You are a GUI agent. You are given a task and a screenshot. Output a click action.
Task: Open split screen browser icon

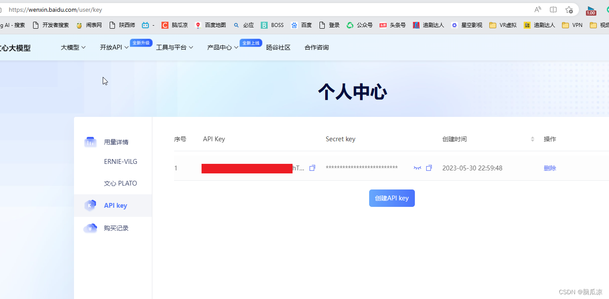[553, 10]
